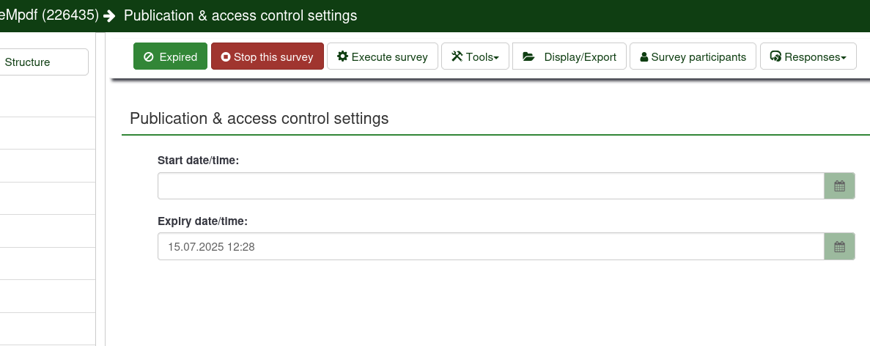This screenshot has width=870, height=346.
Task: Focus the empty Start date/time field
Action: [491, 186]
